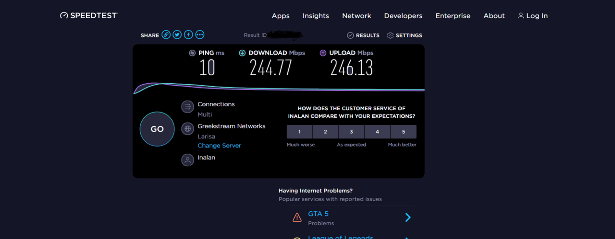Screen dimensions: 615x239
Task: Open the Network menu item
Action: pyautogui.click(x=357, y=16)
